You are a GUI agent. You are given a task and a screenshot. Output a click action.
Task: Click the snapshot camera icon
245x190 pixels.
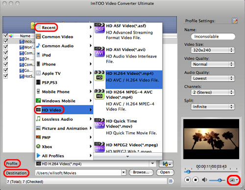click(x=232, y=180)
